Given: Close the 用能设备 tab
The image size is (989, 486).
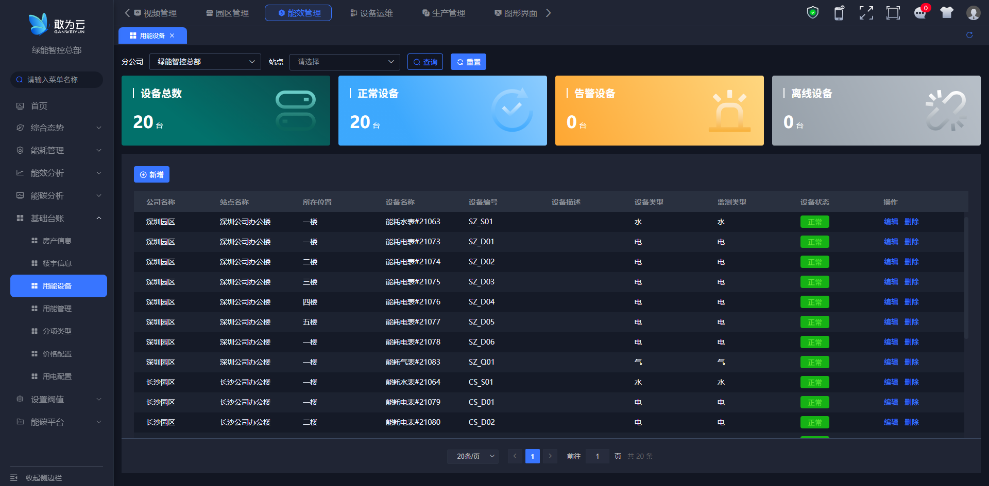Looking at the screenshot, I should [x=172, y=35].
